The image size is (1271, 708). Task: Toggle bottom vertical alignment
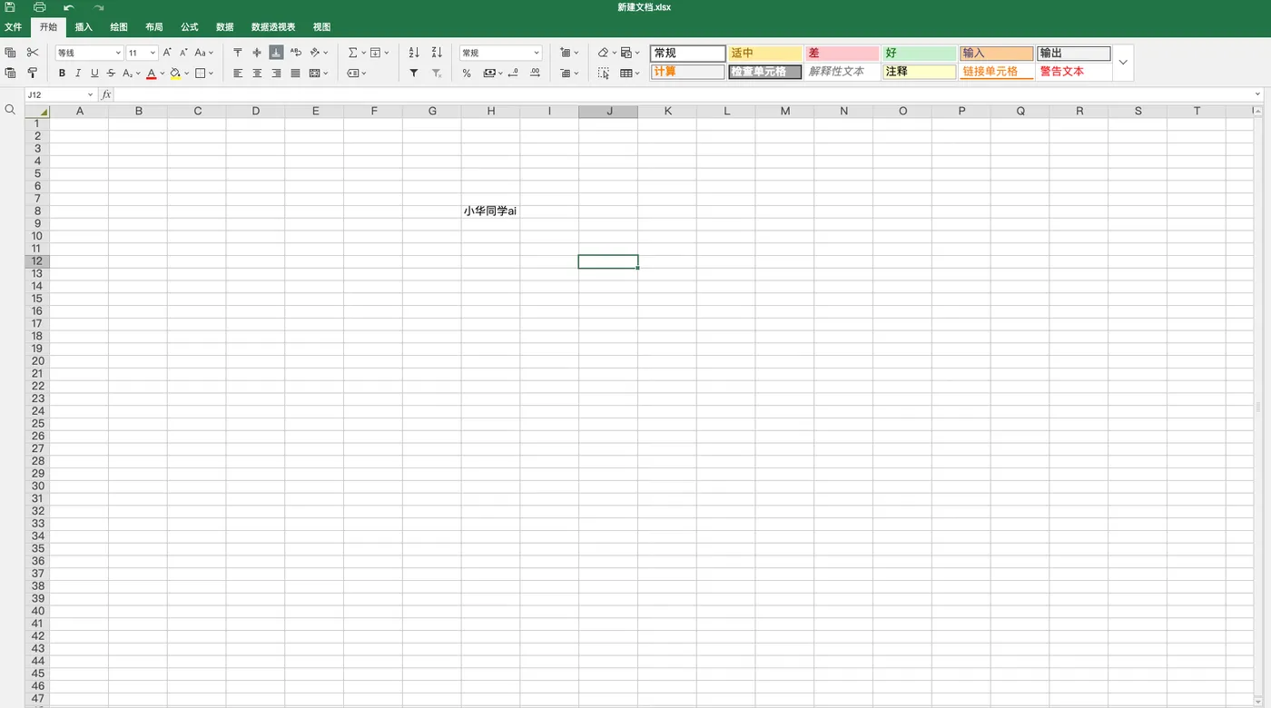click(276, 53)
